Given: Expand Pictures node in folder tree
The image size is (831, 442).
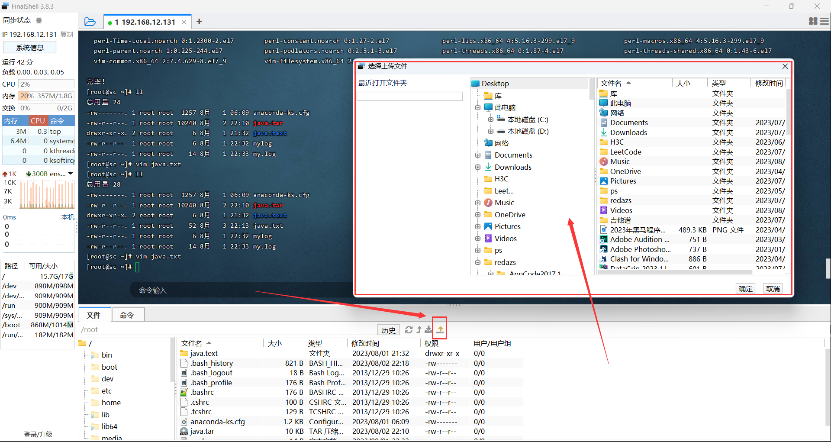Looking at the screenshot, I should 478,226.
